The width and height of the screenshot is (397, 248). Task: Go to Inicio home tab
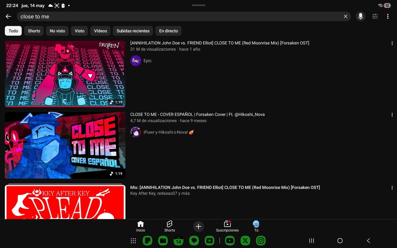(141, 227)
